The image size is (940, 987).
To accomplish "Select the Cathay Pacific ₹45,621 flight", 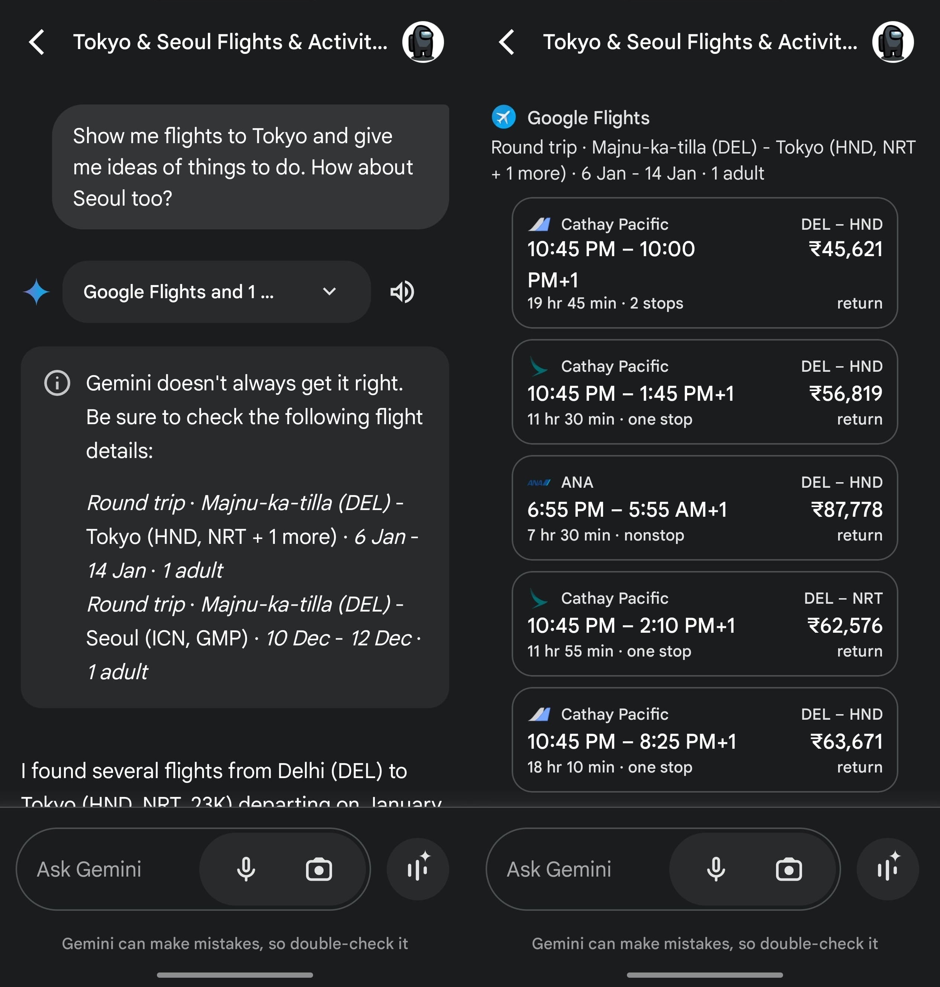I will (705, 262).
